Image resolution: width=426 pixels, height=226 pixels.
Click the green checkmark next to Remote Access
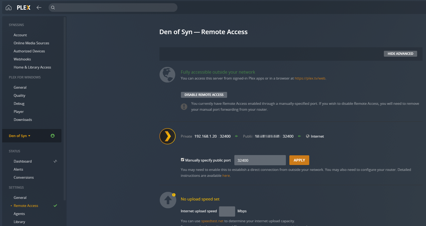55,206
